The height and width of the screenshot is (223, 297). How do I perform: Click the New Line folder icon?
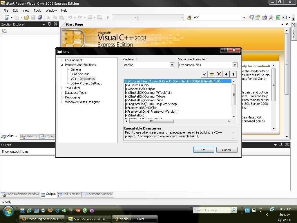212,74
